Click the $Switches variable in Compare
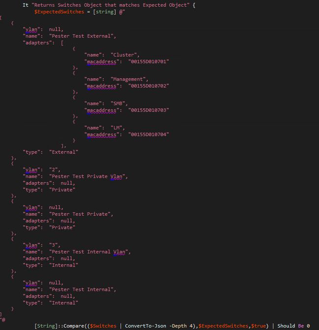The width and height of the screenshot is (319, 330). point(103,326)
